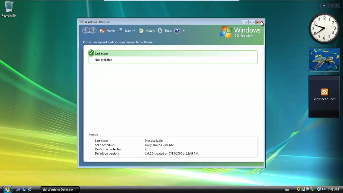Click the 7:48 AM taskbar clock

[333, 190]
